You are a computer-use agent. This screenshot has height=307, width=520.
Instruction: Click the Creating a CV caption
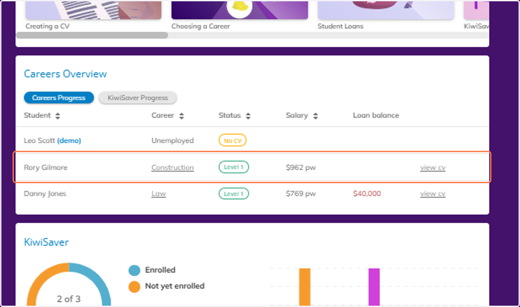click(47, 26)
